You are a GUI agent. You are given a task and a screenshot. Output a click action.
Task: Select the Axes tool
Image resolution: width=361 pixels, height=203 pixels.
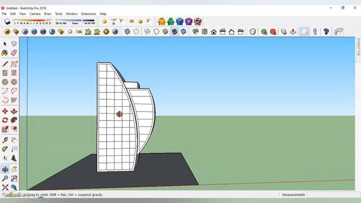click(x=5, y=158)
